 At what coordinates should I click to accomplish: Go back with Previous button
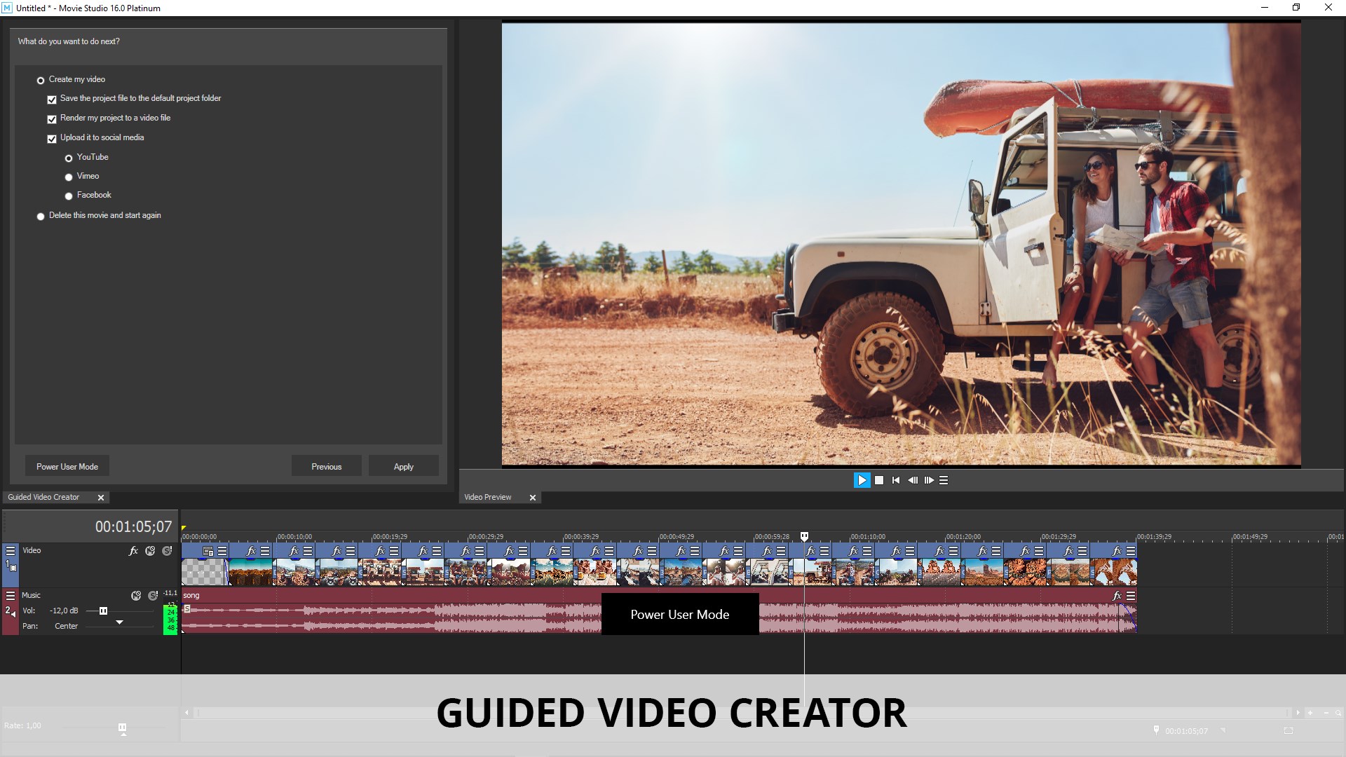[x=326, y=466]
